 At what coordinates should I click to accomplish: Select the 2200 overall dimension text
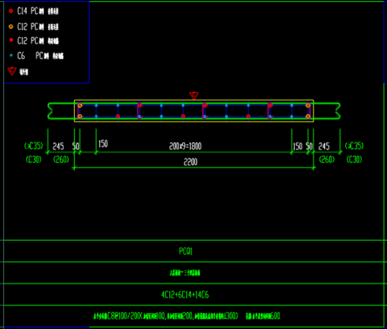click(x=190, y=162)
